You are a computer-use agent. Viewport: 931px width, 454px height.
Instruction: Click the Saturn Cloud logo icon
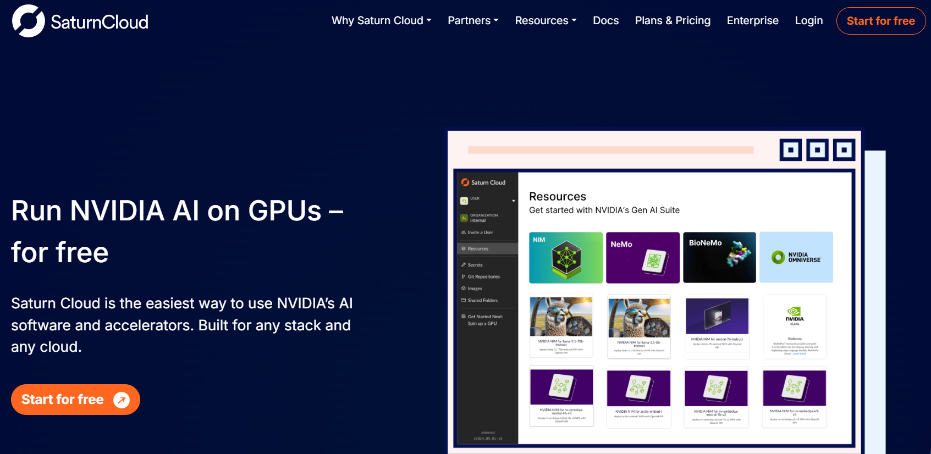point(28,21)
